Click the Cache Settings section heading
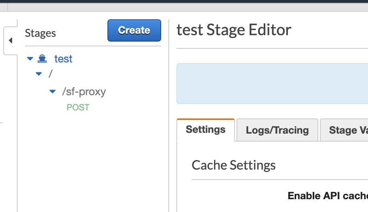 [x=233, y=165]
